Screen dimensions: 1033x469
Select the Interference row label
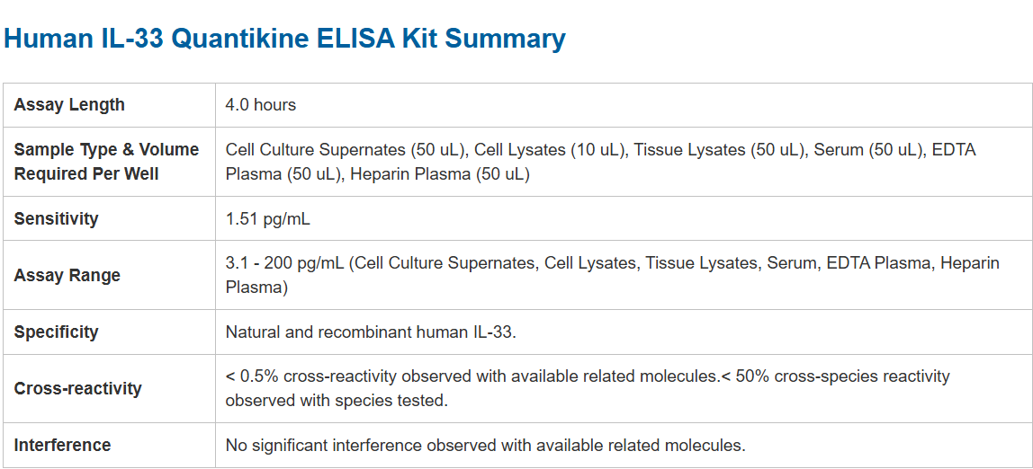point(62,446)
